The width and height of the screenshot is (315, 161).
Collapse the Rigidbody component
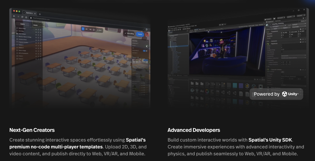click(266, 44)
